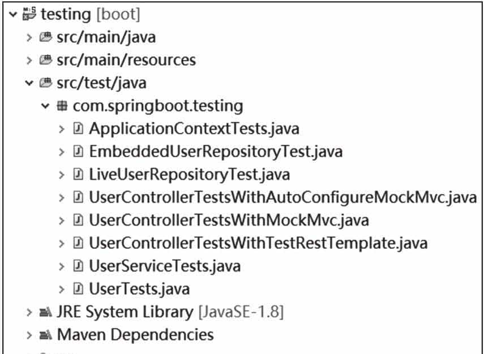Expand the src/main/java folder
Viewport: 484px width, 354px height.
point(29,38)
